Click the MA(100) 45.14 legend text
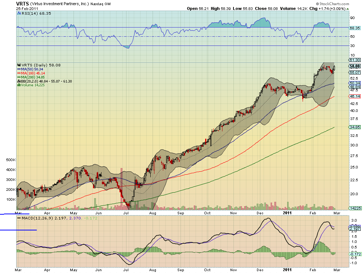This screenshot has width=364, height=273. click(33, 73)
